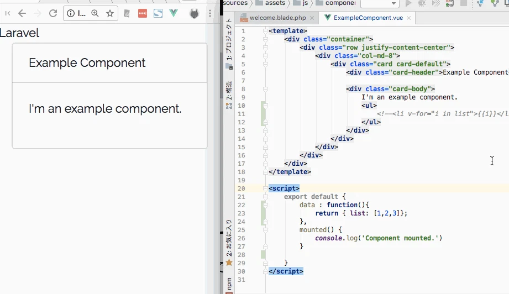
Task: Close the welcome.blade.php tab
Action: [312, 18]
